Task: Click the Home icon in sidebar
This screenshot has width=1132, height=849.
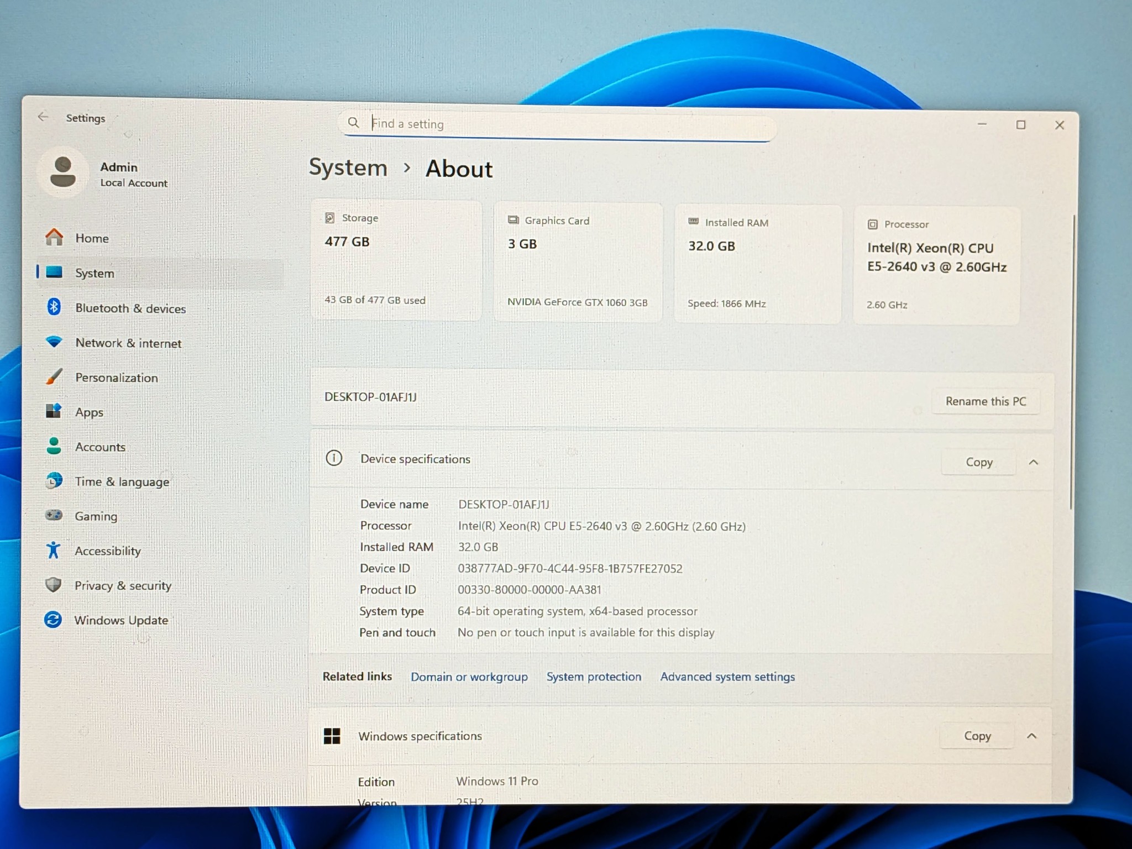Action: point(54,237)
